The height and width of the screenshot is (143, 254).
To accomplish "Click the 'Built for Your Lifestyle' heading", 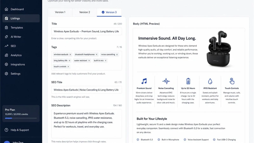I will pyautogui.click(x=152, y=119).
